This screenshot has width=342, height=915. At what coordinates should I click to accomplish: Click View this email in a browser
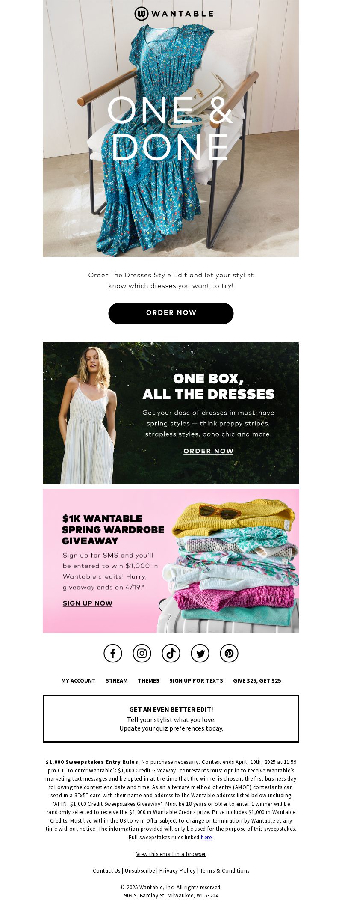[171, 854]
